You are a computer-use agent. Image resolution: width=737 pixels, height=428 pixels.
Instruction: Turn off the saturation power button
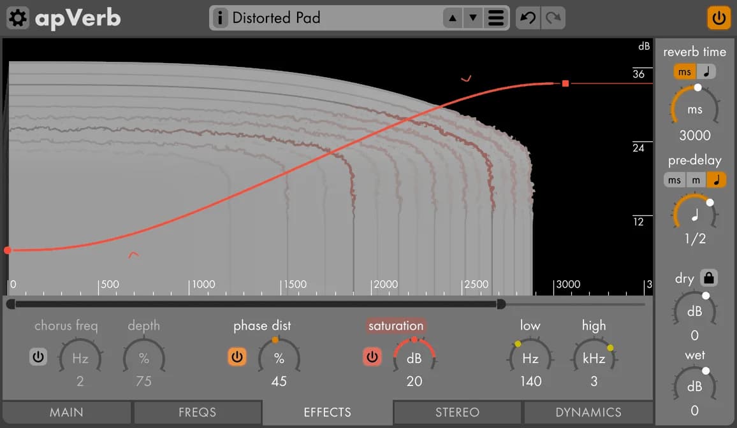(x=372, y=357)
